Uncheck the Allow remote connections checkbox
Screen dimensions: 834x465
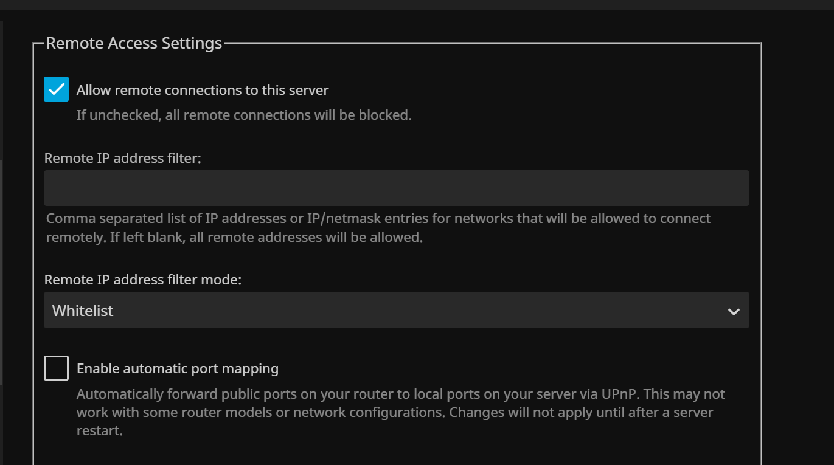click(x=57, y=89)
